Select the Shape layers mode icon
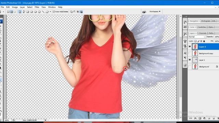 pyautogui.click(x=8, y=12)
